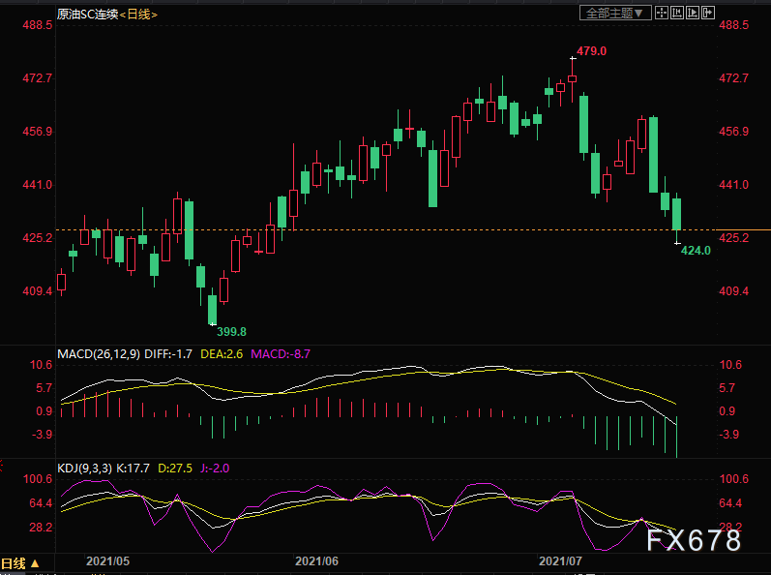Click the 2021/06 date axis label
Screen dimensions: 771x575
click(x=316, y=561)
